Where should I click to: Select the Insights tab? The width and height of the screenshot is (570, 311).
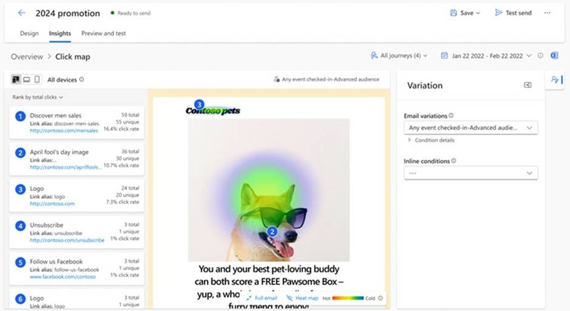coord(60,33)
